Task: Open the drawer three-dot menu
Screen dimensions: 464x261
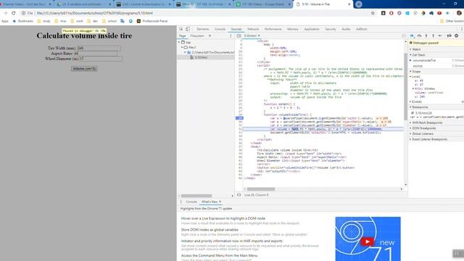Action: [x=181, y=202]
